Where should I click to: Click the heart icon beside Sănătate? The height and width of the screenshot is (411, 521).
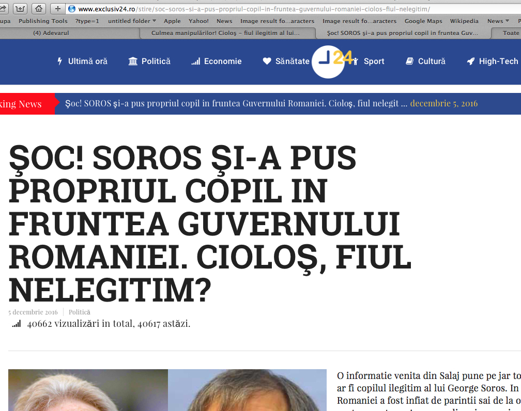point(267,61)
